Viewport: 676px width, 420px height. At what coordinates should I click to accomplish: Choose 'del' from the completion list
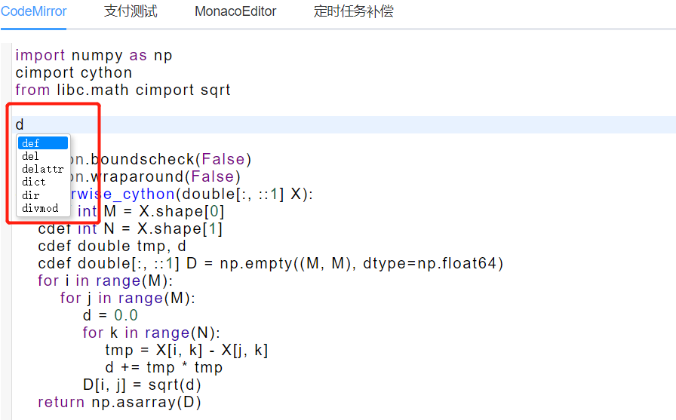click(x=43, y=156)
